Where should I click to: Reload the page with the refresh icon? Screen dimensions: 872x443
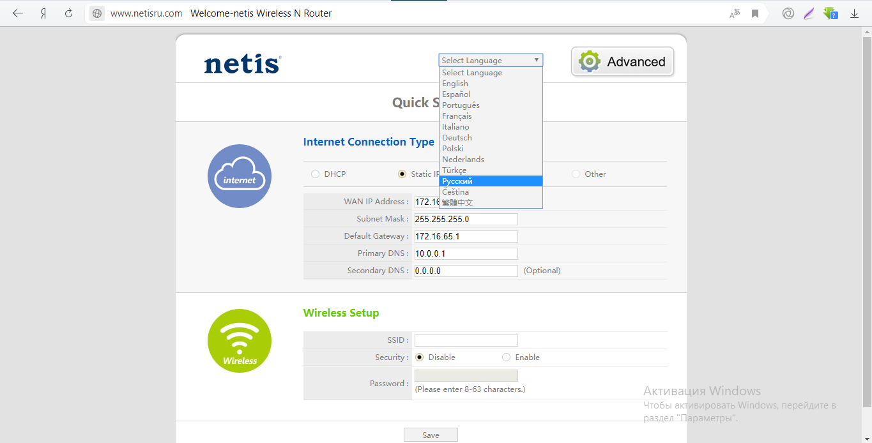[x=69, y=13]
